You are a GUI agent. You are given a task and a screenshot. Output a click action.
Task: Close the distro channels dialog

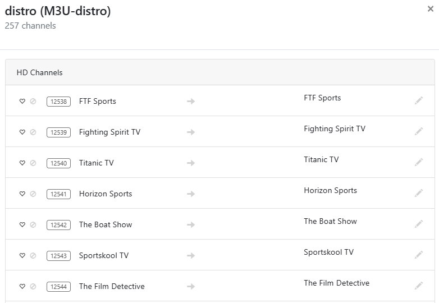431,9
